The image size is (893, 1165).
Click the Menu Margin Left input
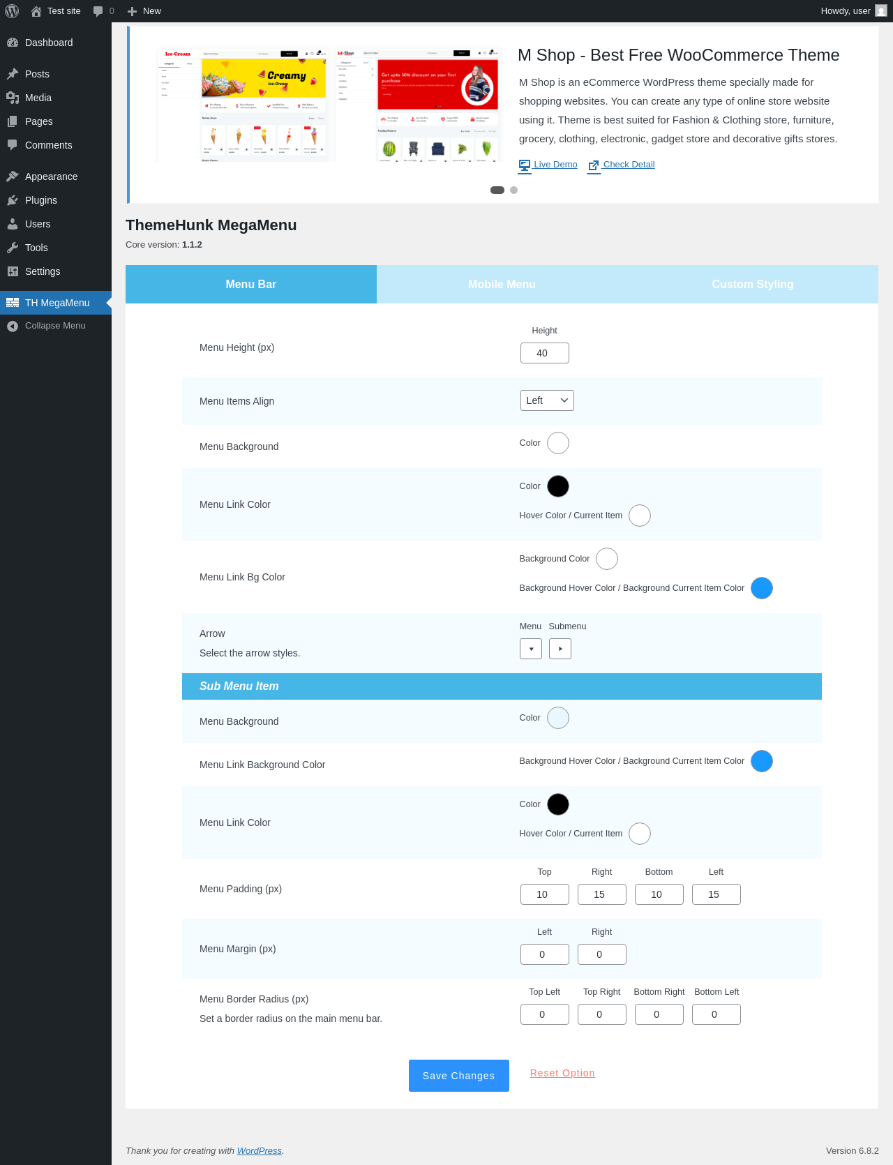coord(545,954)
